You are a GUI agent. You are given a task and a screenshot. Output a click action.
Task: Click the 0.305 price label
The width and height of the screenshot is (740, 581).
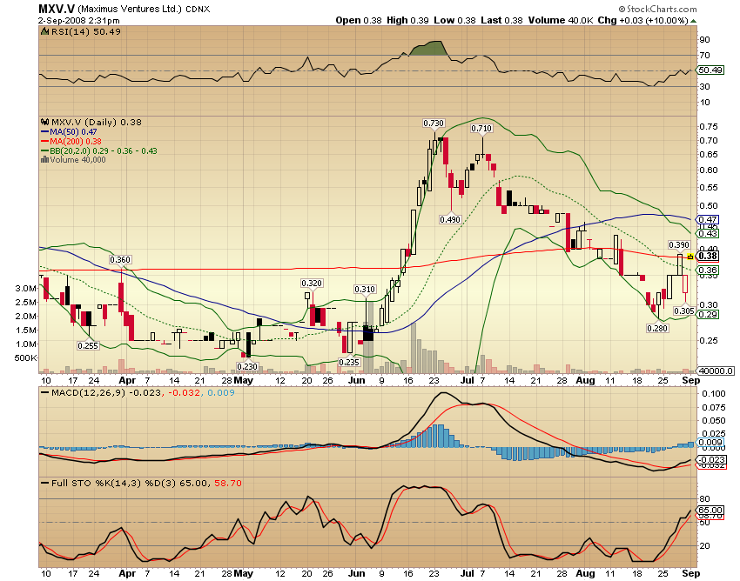(x=683, y=311)
